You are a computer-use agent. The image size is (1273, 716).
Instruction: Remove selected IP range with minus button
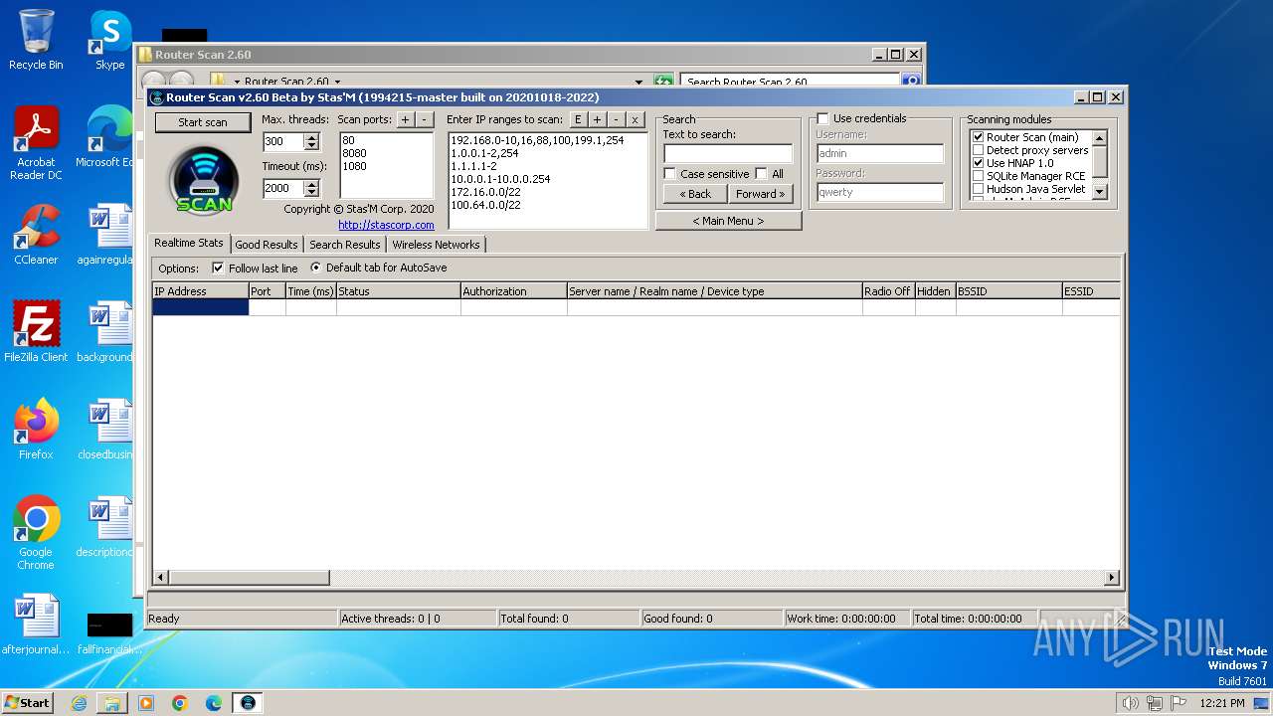[616, 119]
